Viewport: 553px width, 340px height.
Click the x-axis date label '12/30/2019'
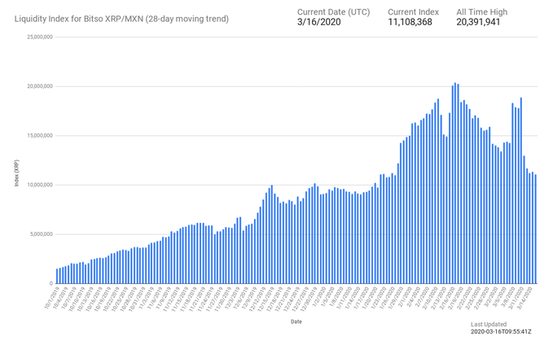pos(308,299)
